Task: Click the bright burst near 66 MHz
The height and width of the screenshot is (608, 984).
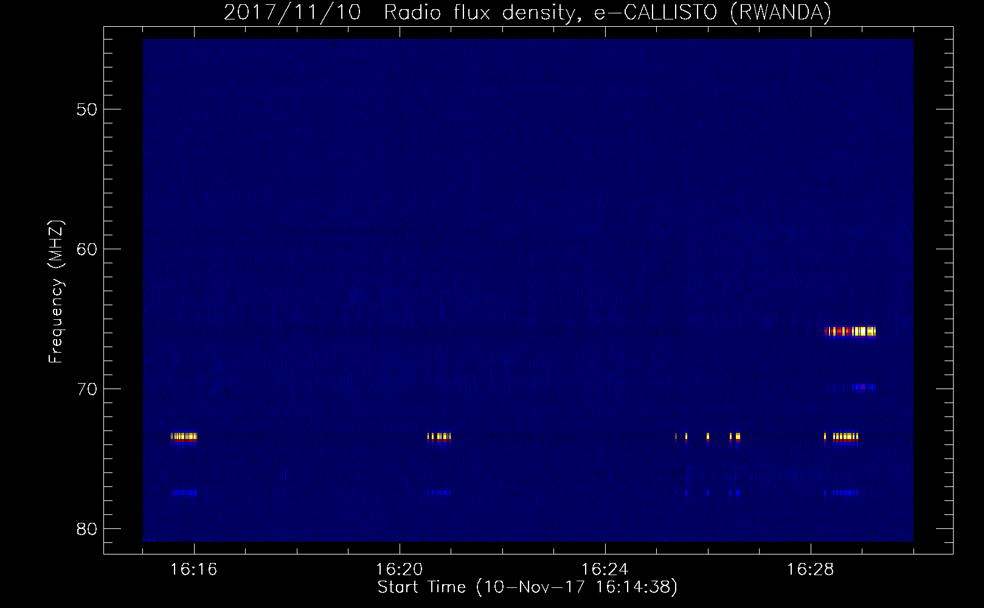Action: click(850, 331)
